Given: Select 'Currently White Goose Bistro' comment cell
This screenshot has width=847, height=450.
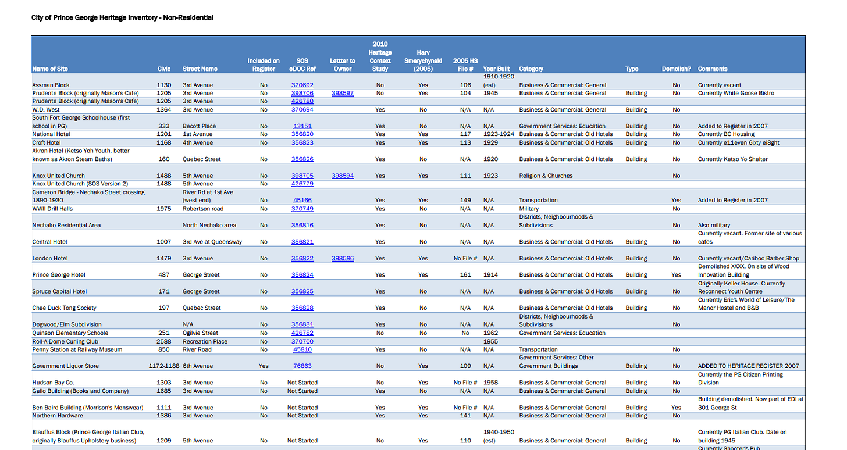Looking at the screenshot, I should (736, 93).
